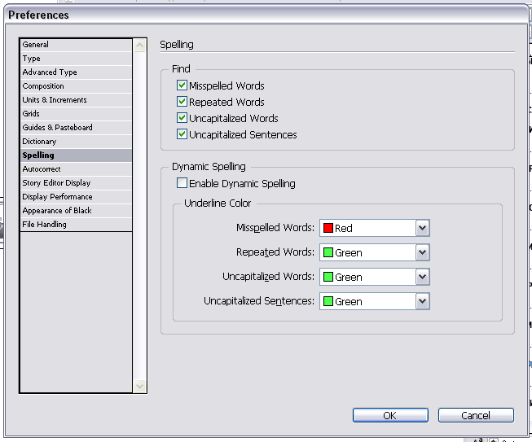Toggle the Uncapitalized Sentences checkbox
Screen dimensions: 532x442
pos(182,133)
